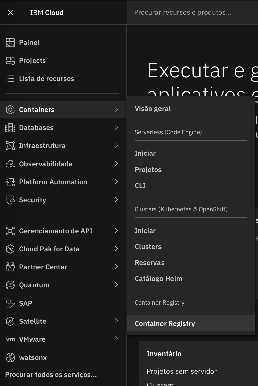
Task: Open the Painel dashboard icon
Action: tap(10, 42)
